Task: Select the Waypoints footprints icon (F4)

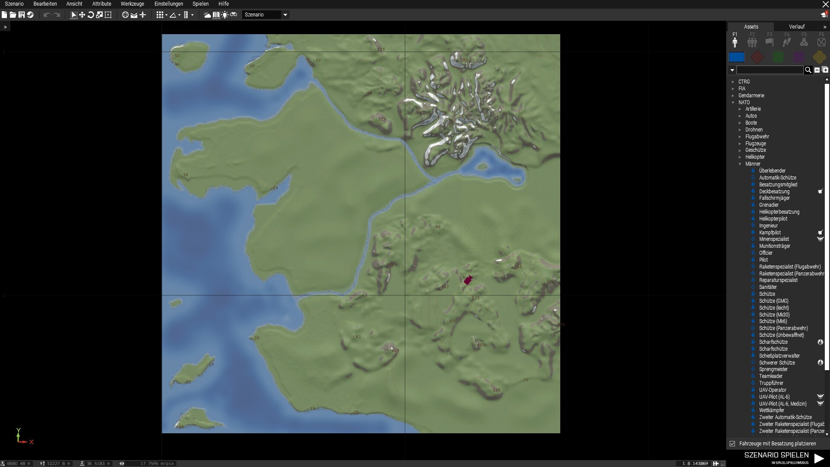Action: click(787, 42)
